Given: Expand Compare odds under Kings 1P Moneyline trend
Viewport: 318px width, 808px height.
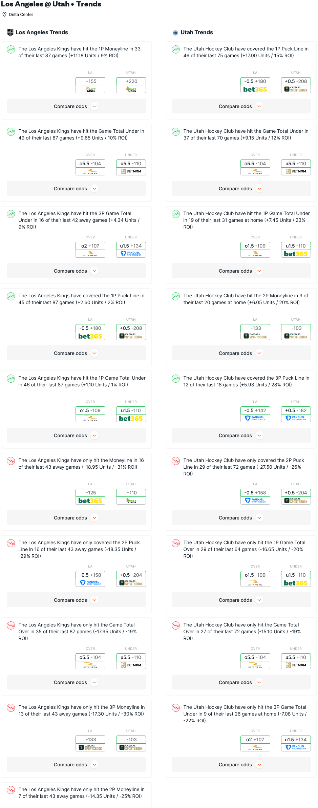Looking at the screenshot, I should tap(76, 106).
